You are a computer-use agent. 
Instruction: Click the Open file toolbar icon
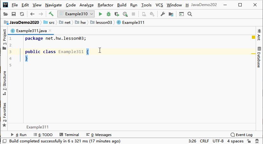(x=5, y=14)
